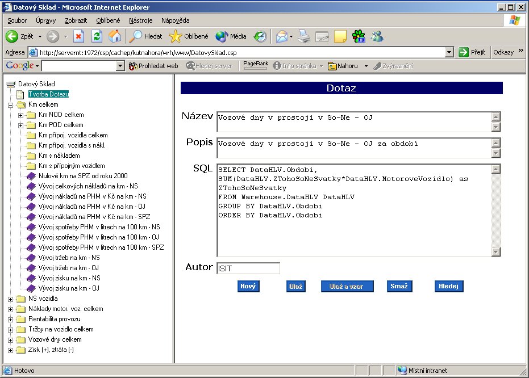This screenshot has width=529, height=378.
Task: Click the page icon in the address bar
Action: (33, 52)
